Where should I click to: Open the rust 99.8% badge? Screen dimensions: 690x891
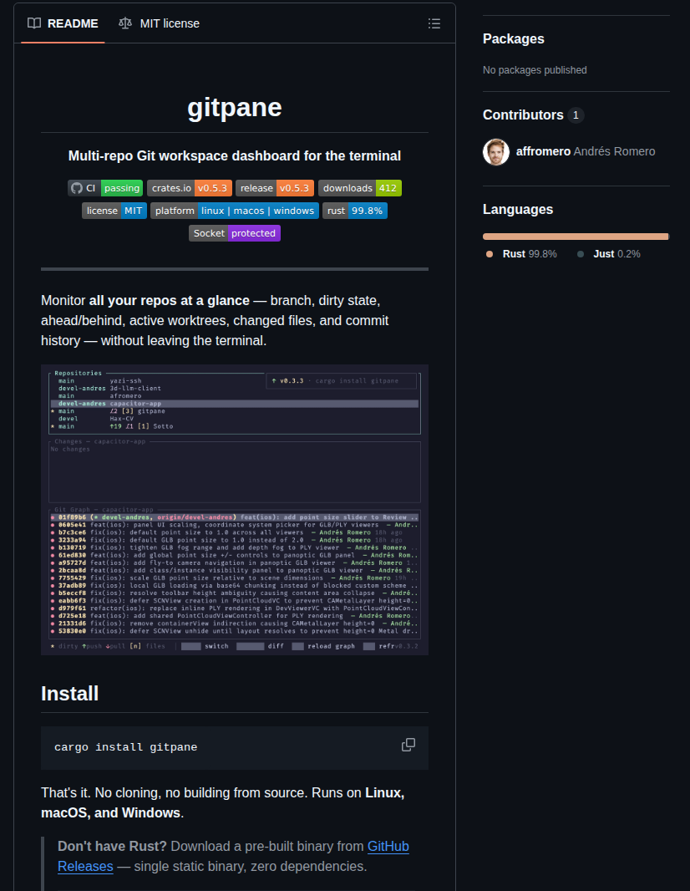click(x=355, y=211)
